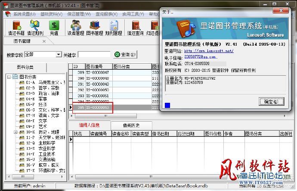Click the email address link
Viewport: 297px width, 191px height.
[201, 57]
